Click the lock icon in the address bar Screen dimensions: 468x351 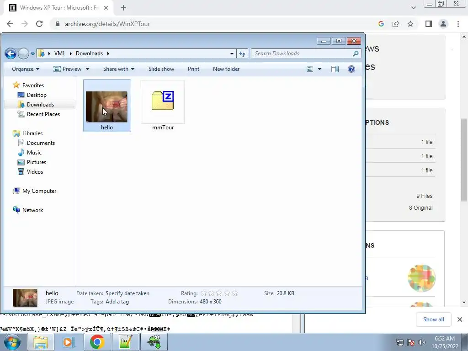[x=58, y=24]
